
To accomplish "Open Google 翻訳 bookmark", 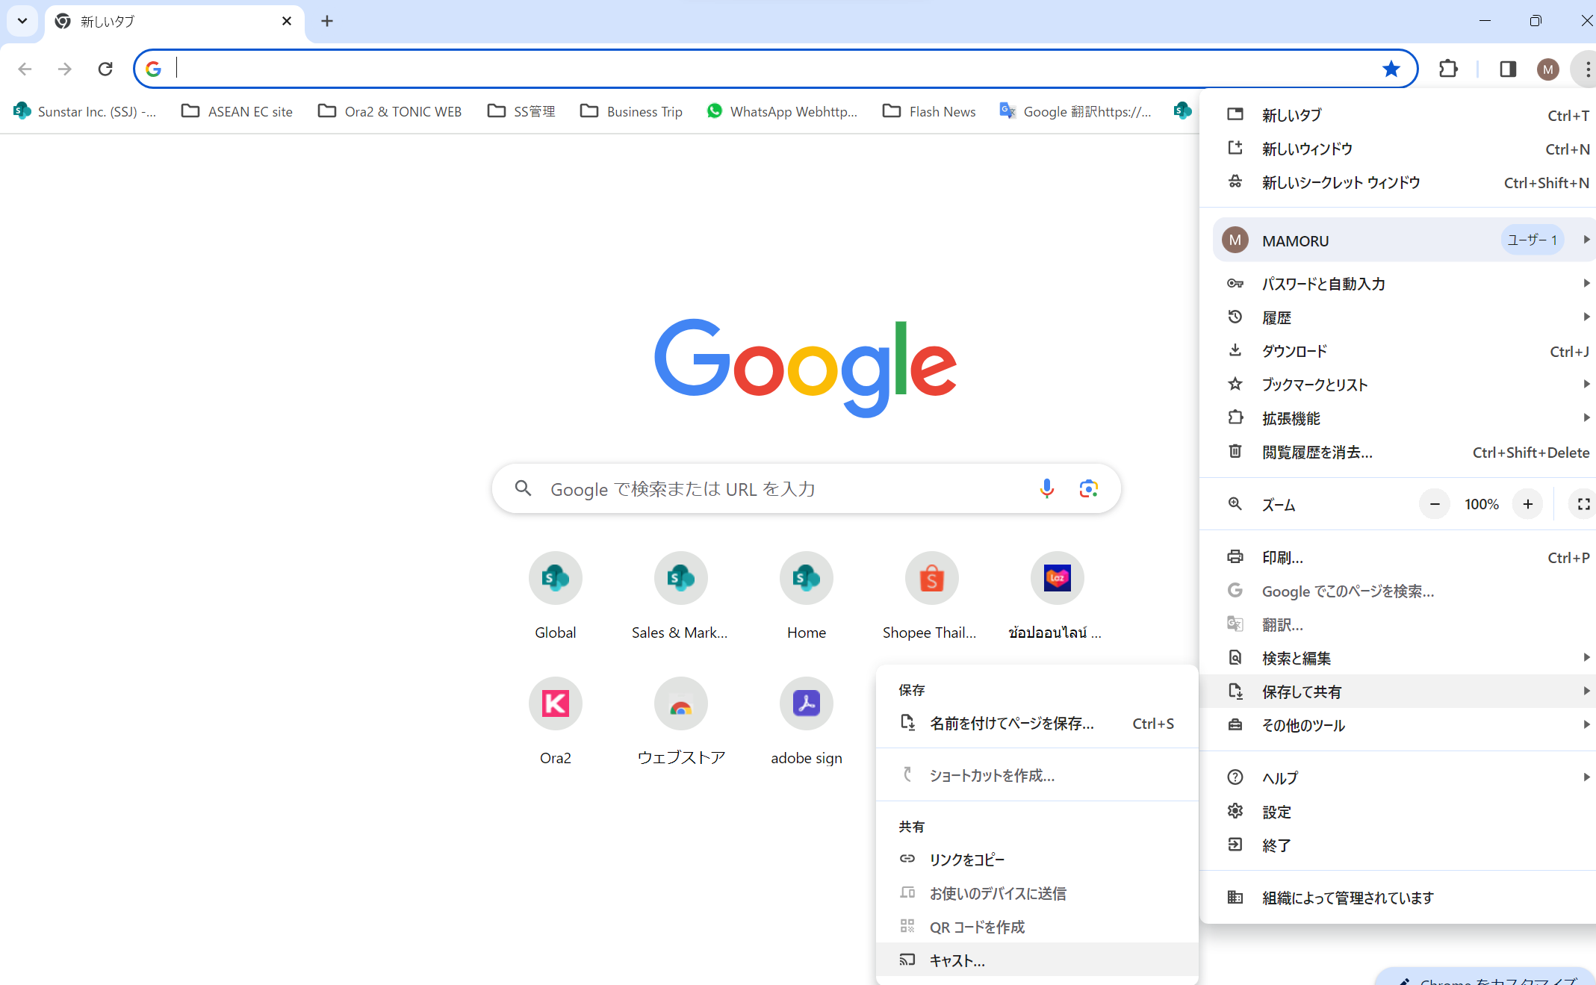I will pyautogui.click(x=1075, y=111).
